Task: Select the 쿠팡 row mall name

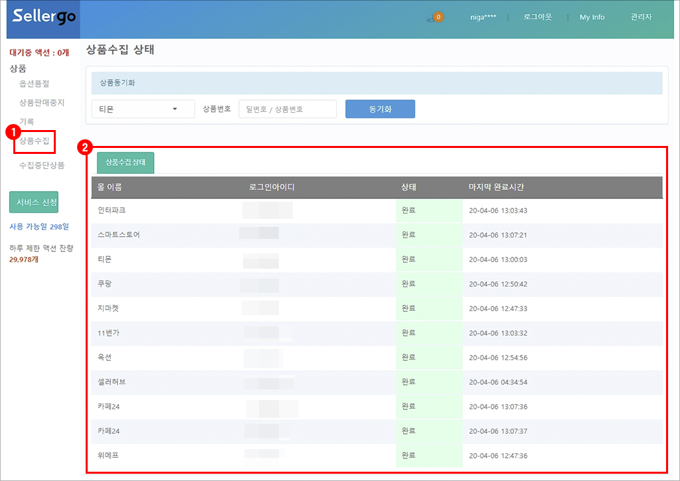Action: click(104, 284)
